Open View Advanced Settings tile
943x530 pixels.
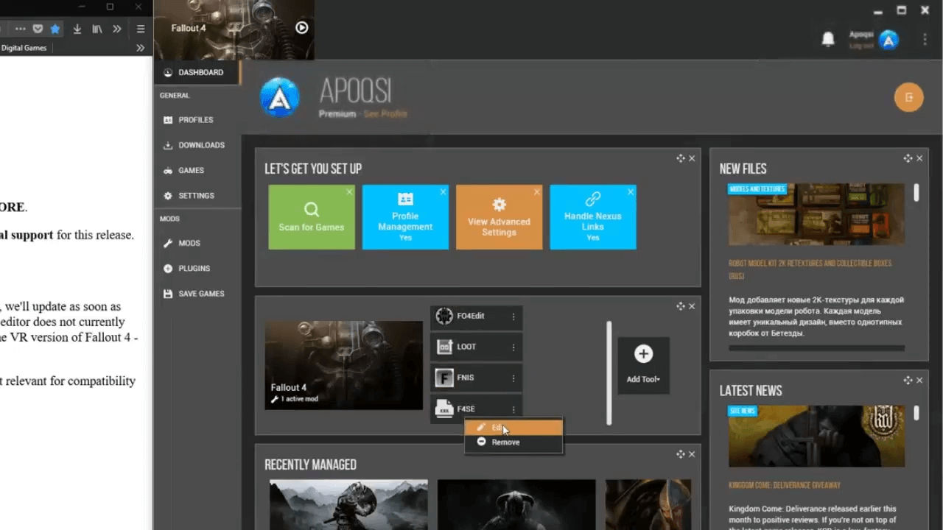coord(499,217)
